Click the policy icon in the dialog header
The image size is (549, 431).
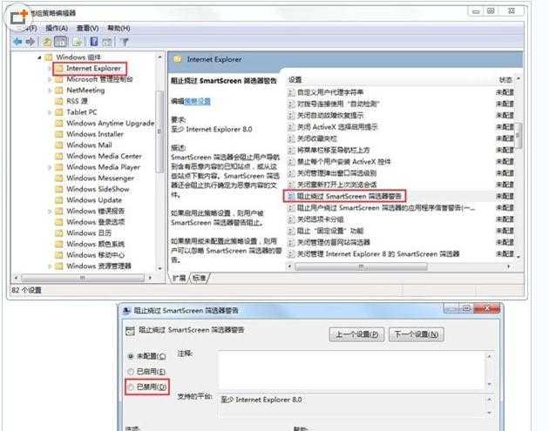(x=130, y=331)
